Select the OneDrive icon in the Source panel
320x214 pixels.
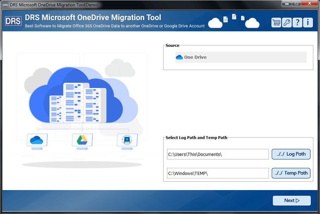179,57
